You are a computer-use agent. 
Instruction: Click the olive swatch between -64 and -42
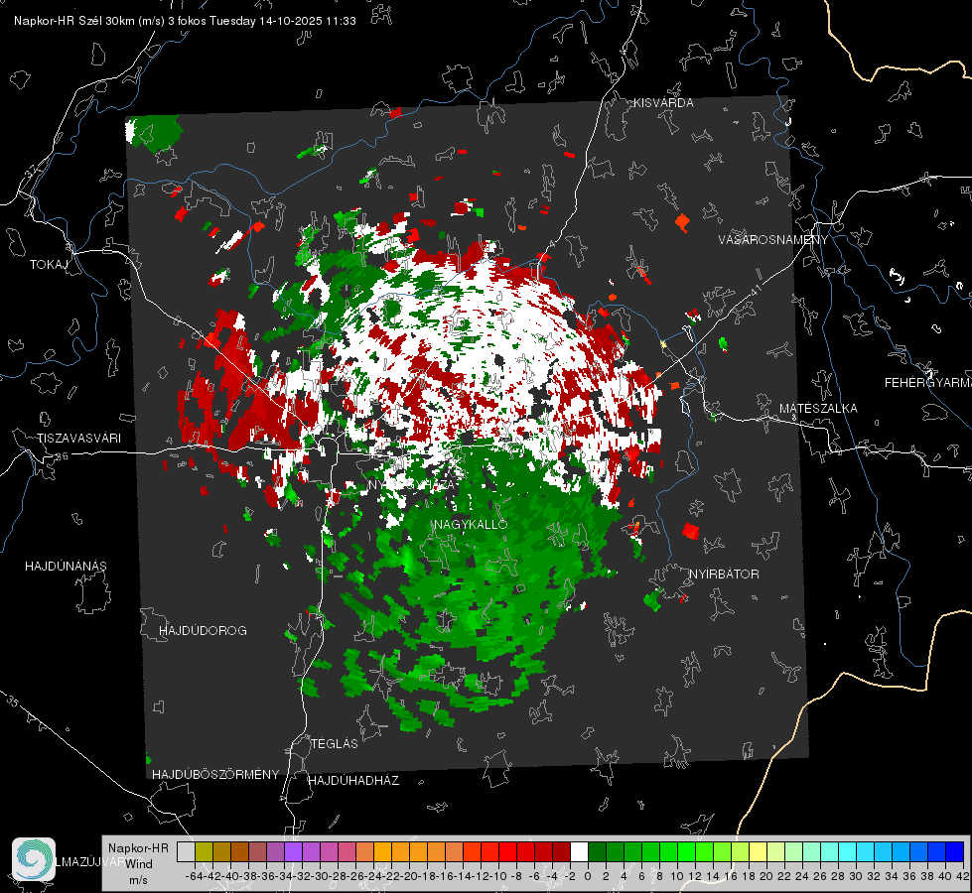pos(204,851)
